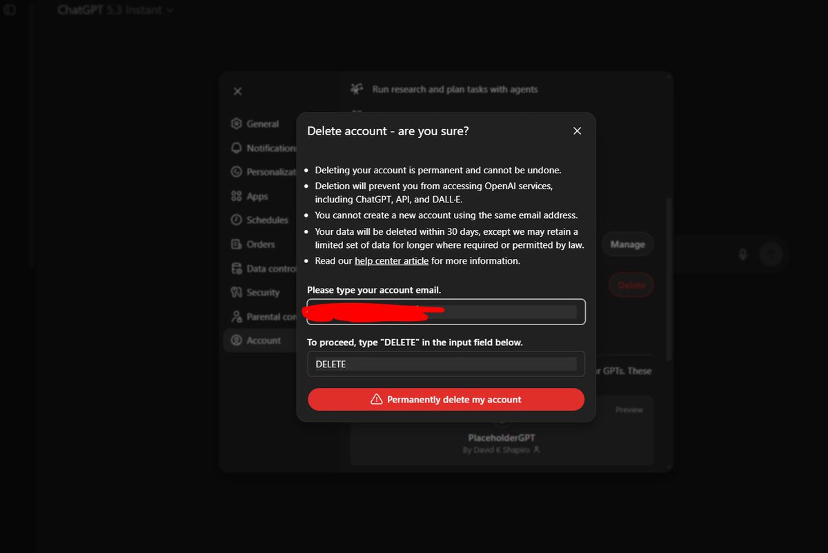Click the Account profile icon

(236, 340)
